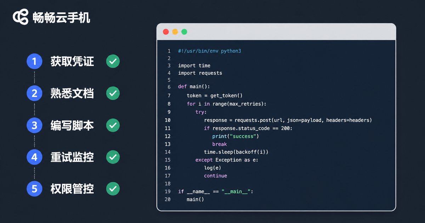This screenshot has height=223, width=425.
Task: Toggle the check mark beside 熟悉文档
Action: pos(113,93)
